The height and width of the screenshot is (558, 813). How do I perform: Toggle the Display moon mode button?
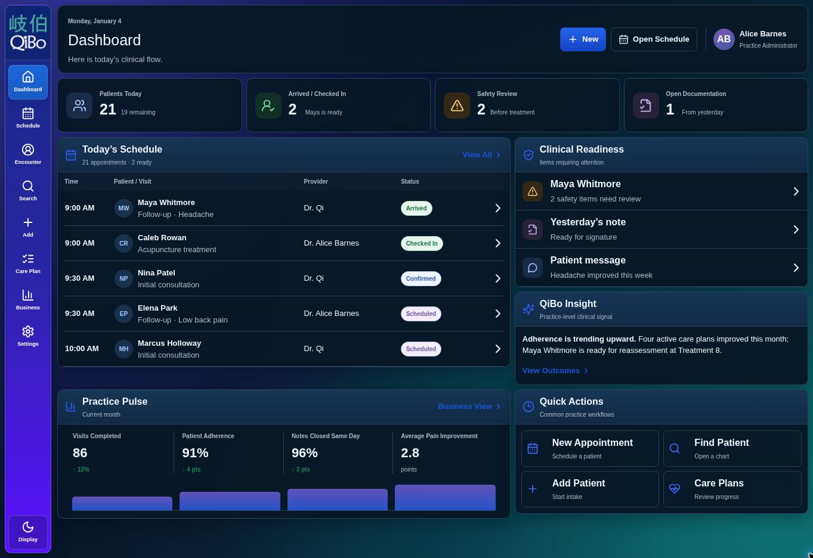28,532
